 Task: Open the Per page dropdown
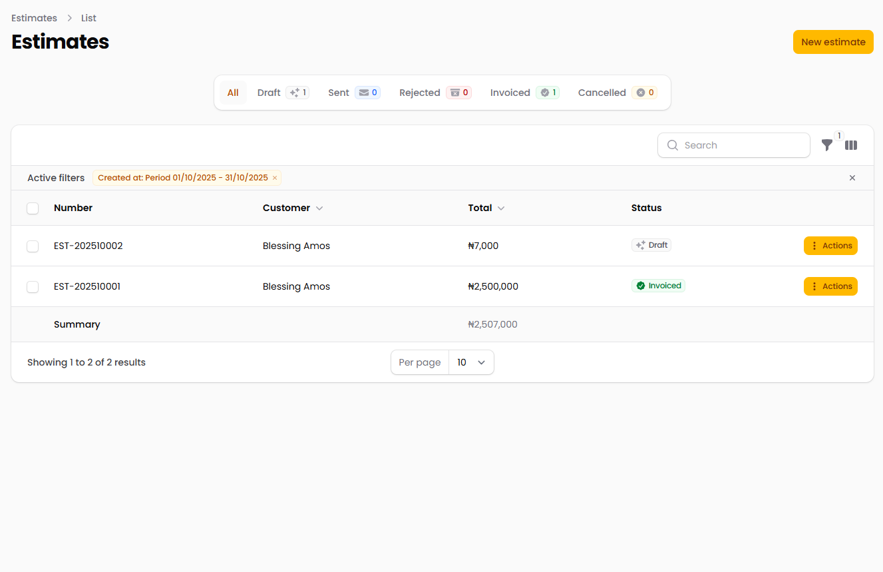coord(470,362)
